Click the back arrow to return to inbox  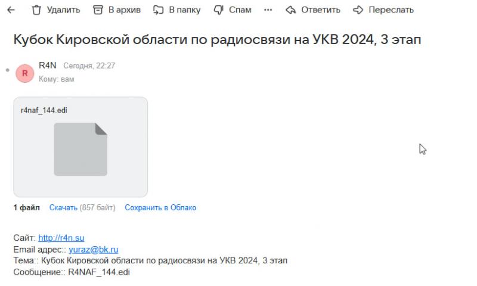[10, 10]
